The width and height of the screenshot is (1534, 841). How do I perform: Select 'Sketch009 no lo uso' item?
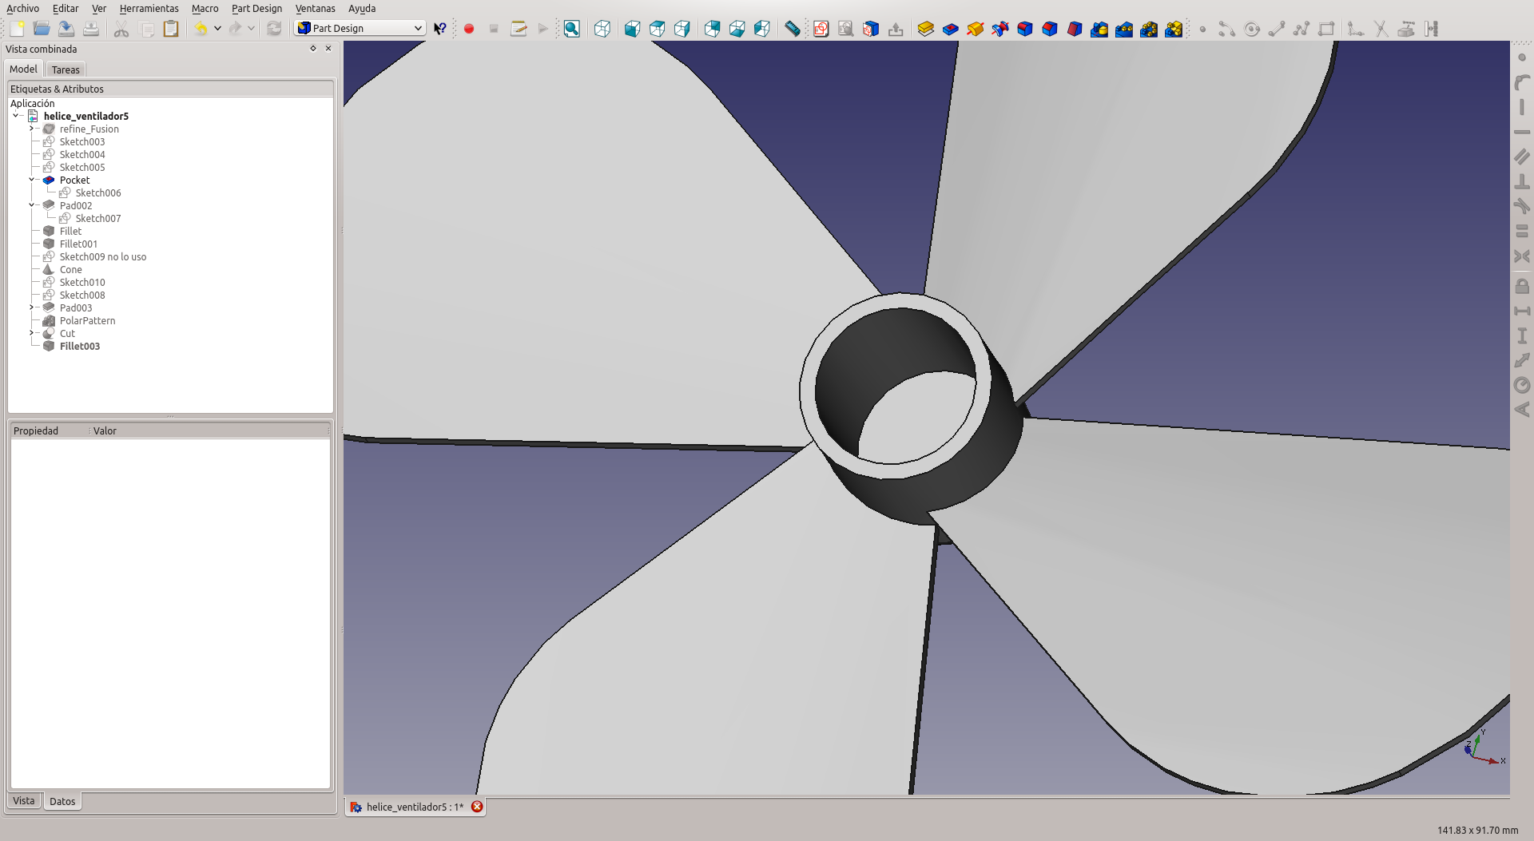(103, 256)
